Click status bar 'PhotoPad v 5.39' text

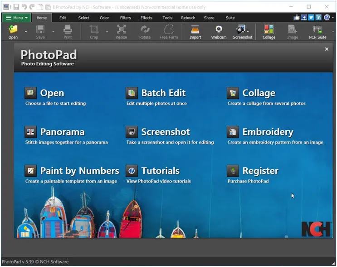tap(18, 262)
